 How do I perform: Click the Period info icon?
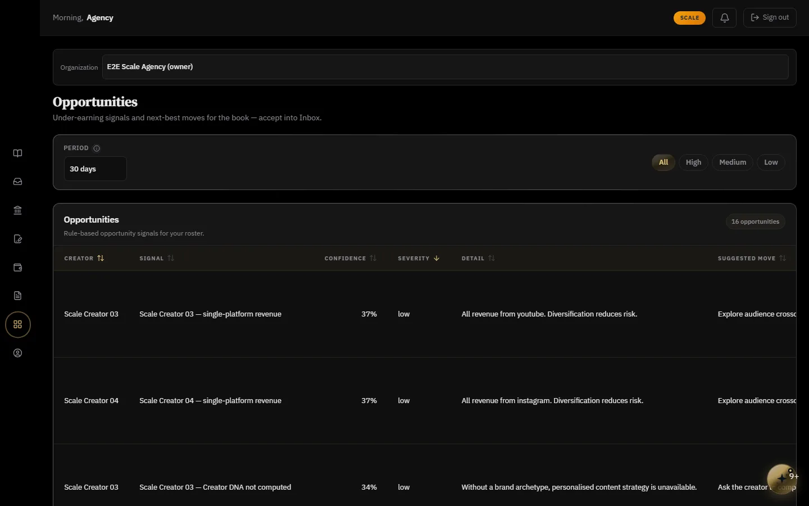point(97,148)
